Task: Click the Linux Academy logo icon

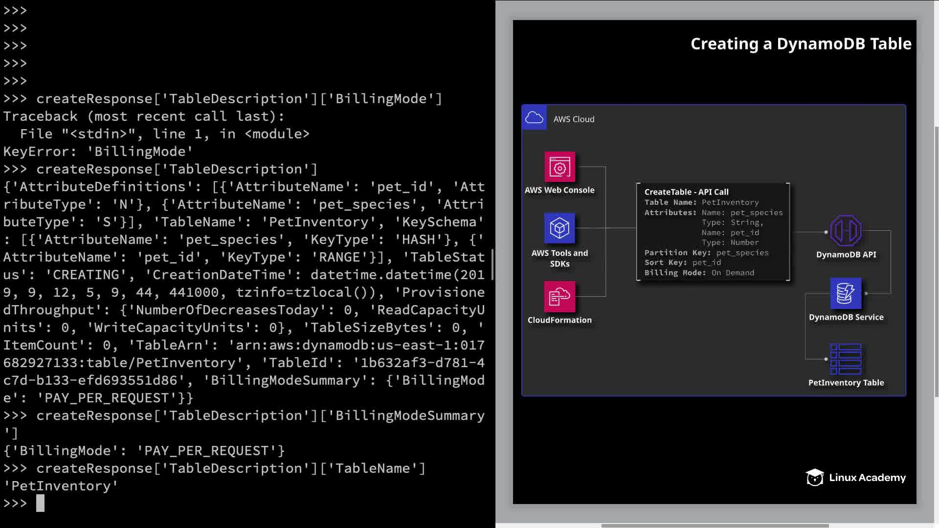Action: (x=815, y=478)
